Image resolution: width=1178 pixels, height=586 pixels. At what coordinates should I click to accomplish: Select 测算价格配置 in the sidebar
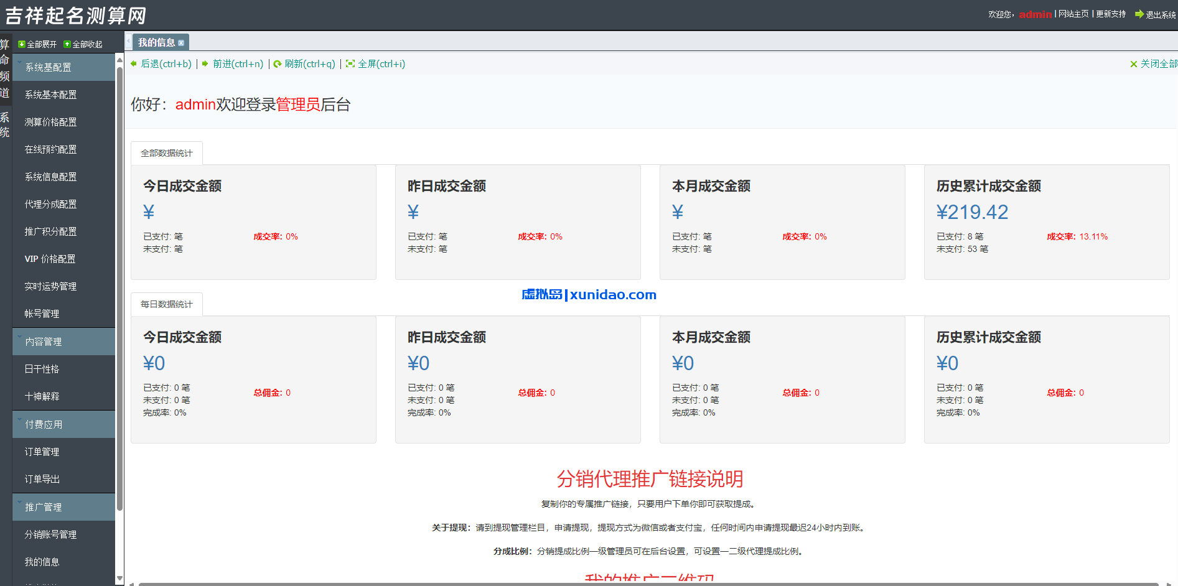coord(50,122)
